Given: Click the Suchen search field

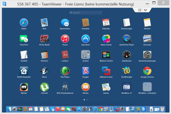Looking at the screenshot, I should pyautogui.click(x=85, y=13).
